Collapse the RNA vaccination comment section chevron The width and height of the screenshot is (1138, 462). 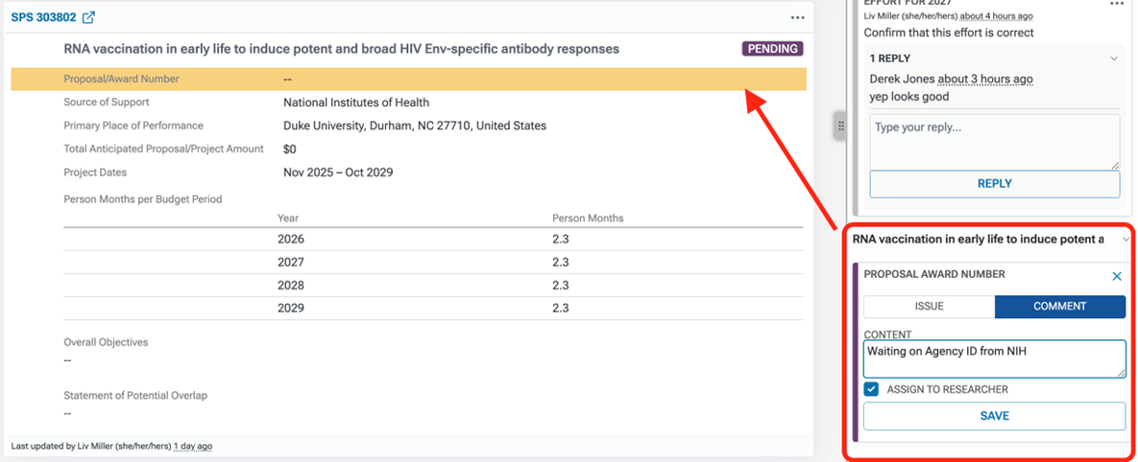1125,240
